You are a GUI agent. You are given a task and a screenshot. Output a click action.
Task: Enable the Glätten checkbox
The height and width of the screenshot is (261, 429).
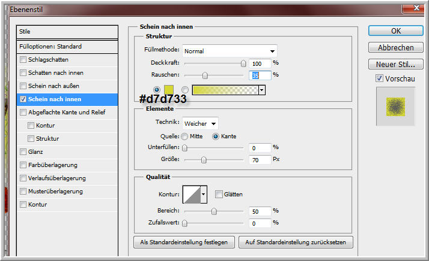tap(219, 194)
